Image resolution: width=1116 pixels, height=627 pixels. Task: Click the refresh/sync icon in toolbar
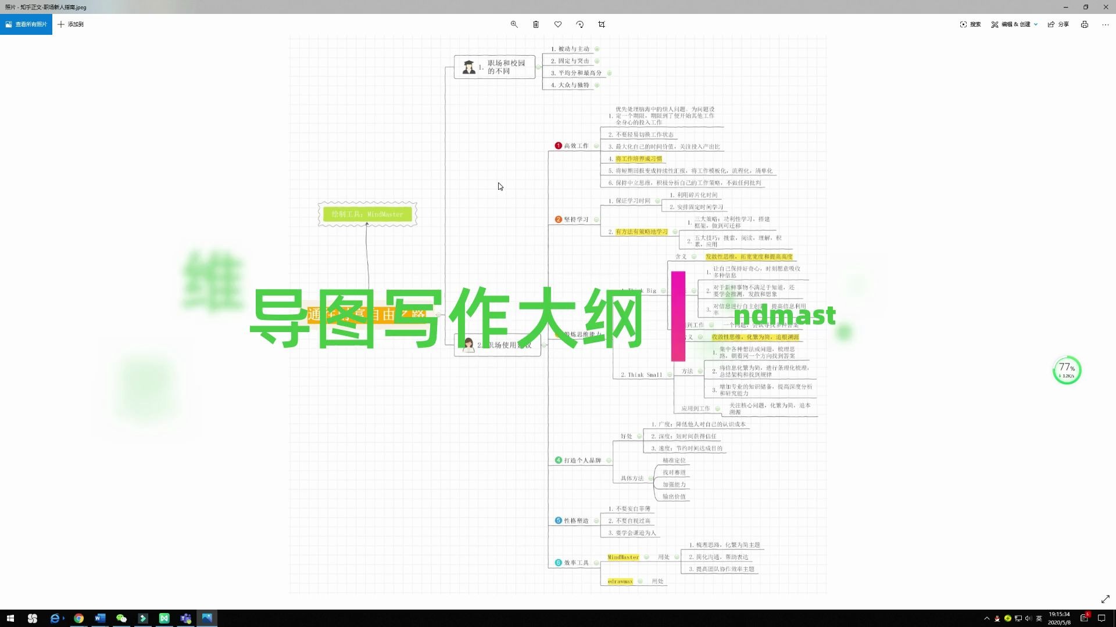(x=580, y=24)
